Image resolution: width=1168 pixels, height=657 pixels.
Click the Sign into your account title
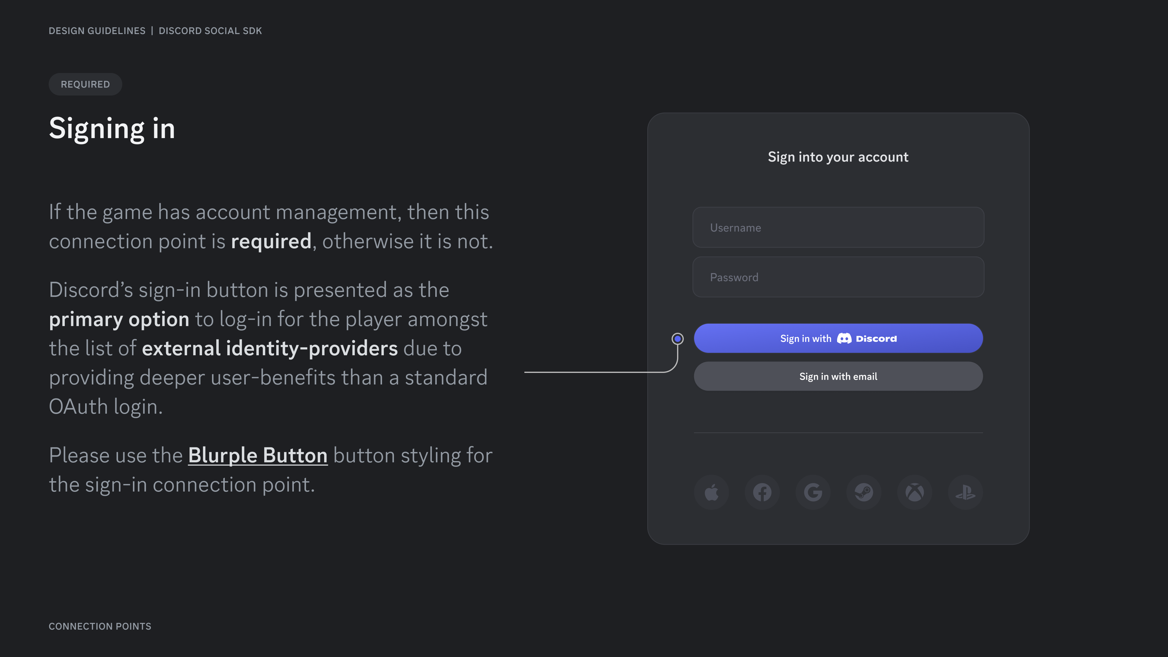(838, 157)
